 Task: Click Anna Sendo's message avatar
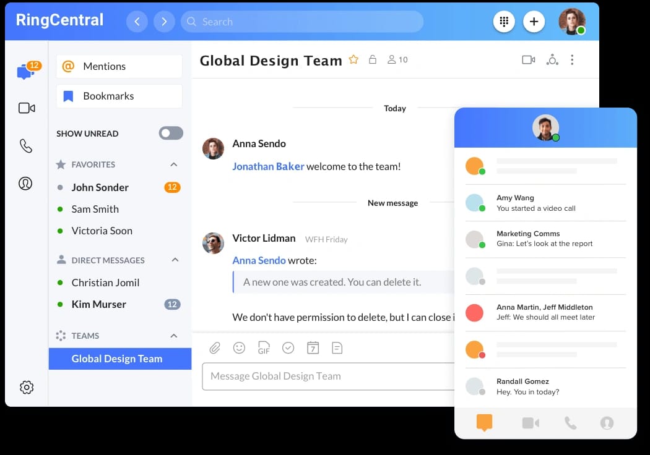coord(213,148)
